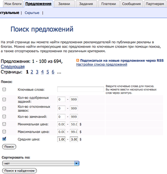Click lower bound field of Минимальная цена
167x174 pixels.
click(61, 124)
